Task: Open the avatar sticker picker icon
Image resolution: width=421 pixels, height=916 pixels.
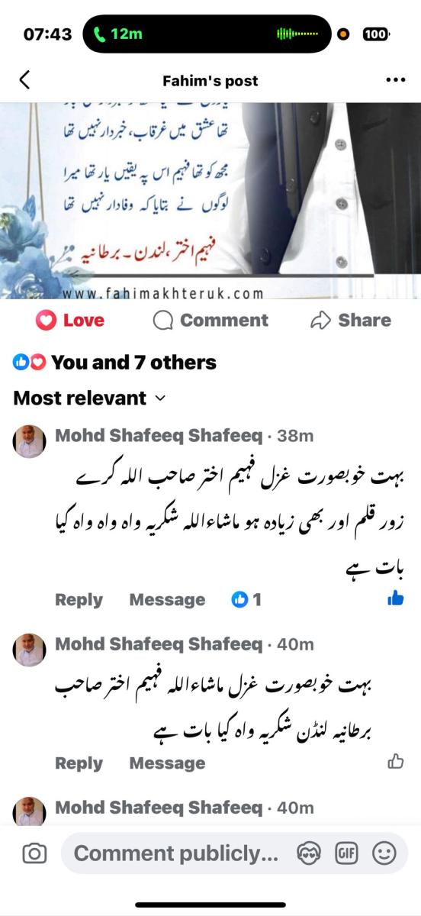Action: coord(308,853)
